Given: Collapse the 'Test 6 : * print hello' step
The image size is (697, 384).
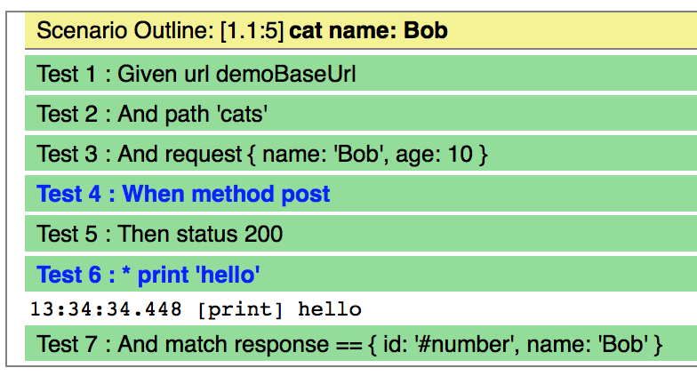Looking at the screenshot, I should [x=148, y=275].
